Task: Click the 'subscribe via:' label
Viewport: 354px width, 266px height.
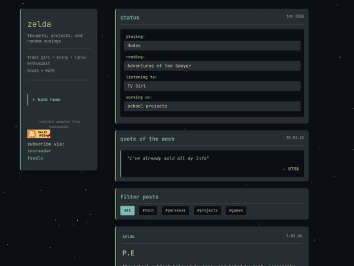Action: tap(46, 144)
